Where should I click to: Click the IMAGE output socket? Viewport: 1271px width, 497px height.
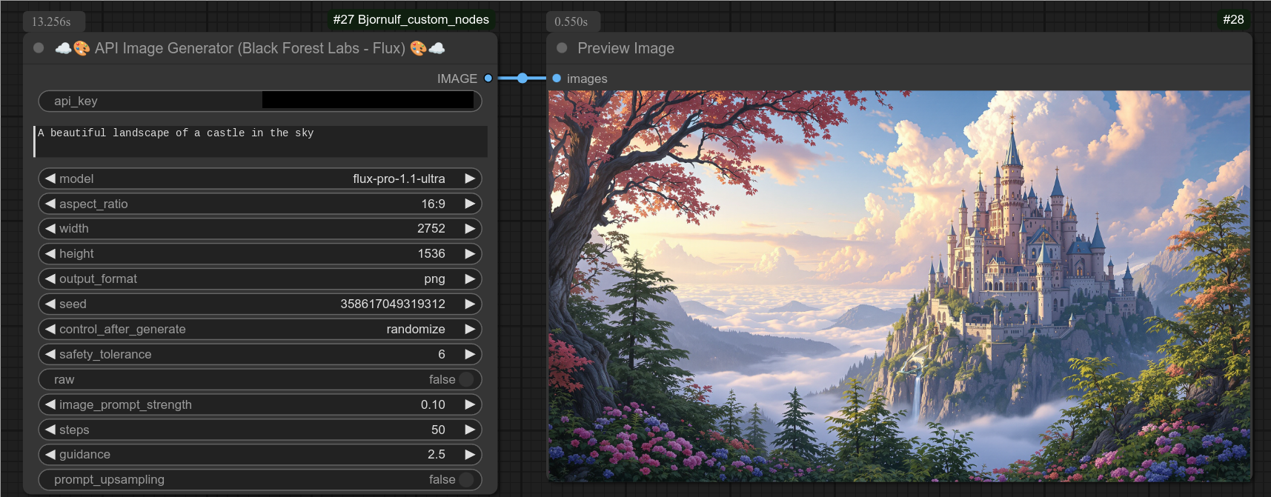(x=488, y=79)
